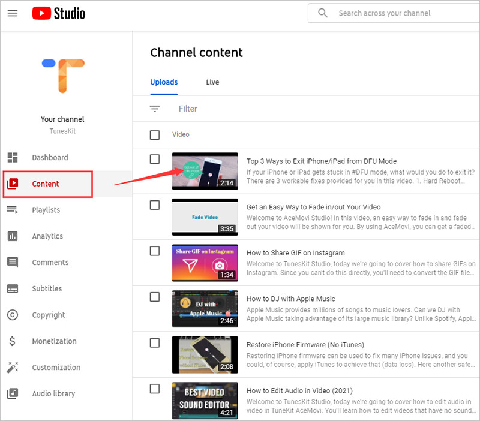Click description starting 'If your iPhone or iPad'
The width and height of the screenshot is (480, 421).
point(361,176)
